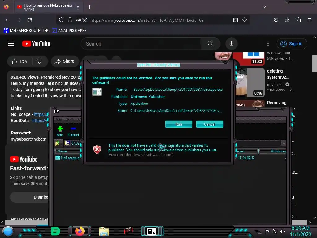Open the 7-Zip path dropdown arrow
This screenshot has height=238, width=317.
point(284,143)
